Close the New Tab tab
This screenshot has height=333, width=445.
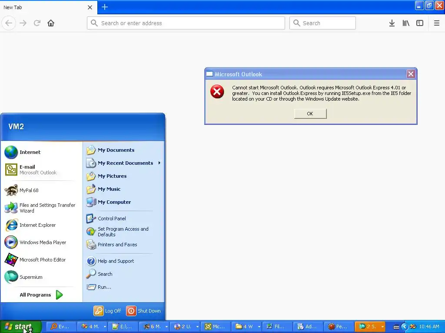pyautogui.click(x=90, y=7)
